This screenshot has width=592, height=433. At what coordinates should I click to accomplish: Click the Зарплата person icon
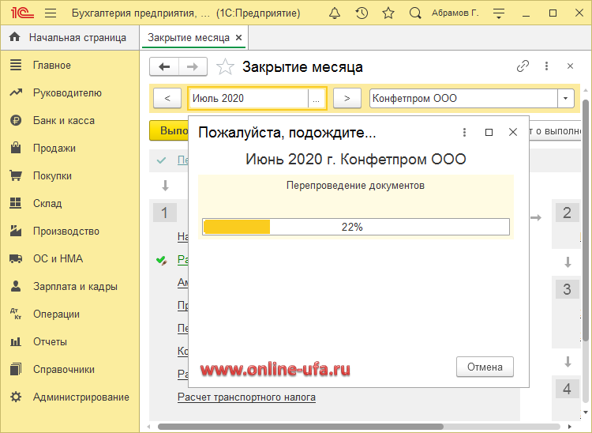16,286
